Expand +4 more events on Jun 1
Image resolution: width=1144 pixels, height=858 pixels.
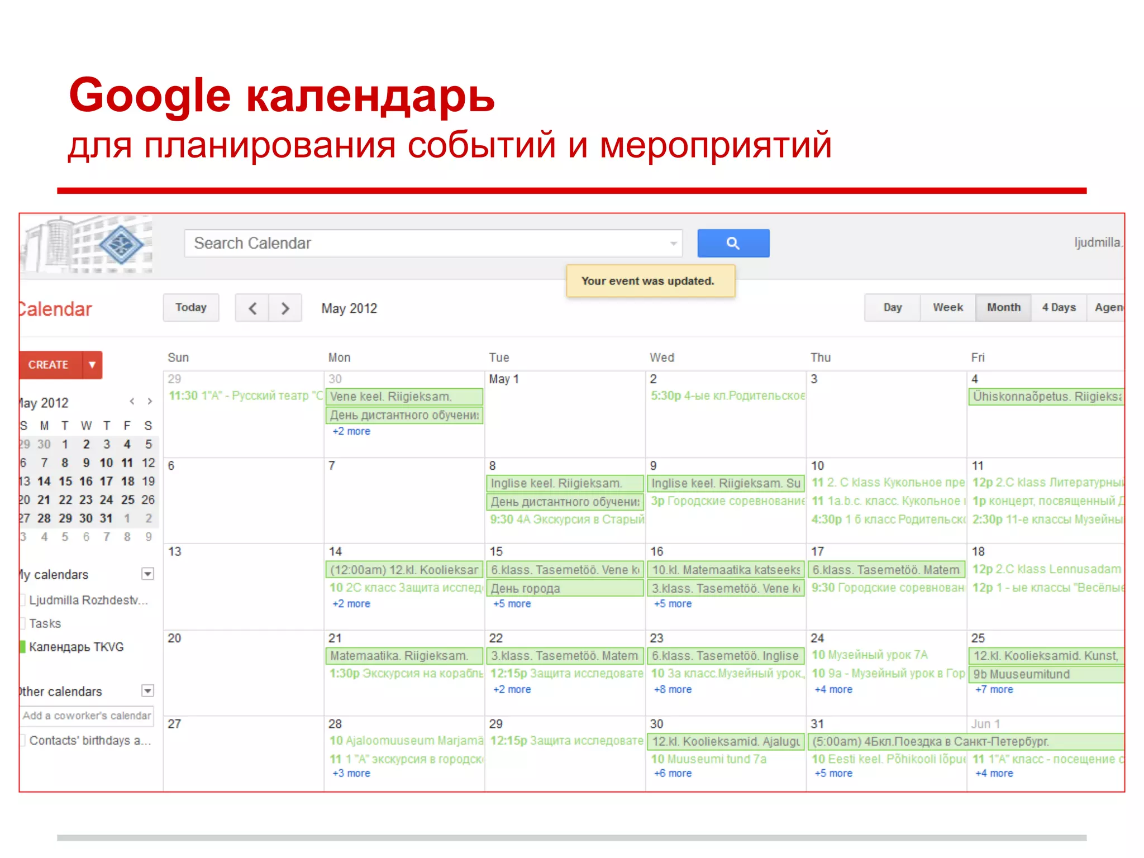tap(994, 774)
